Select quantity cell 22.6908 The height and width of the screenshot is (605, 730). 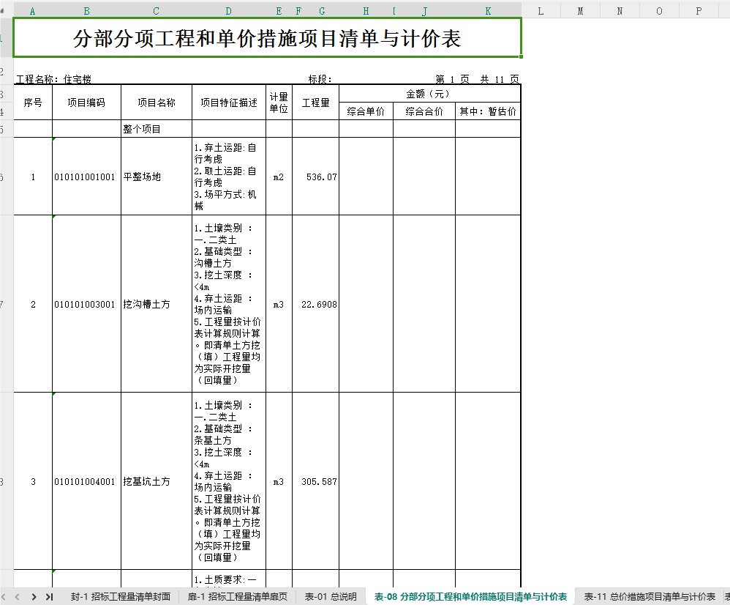point(316,304)
